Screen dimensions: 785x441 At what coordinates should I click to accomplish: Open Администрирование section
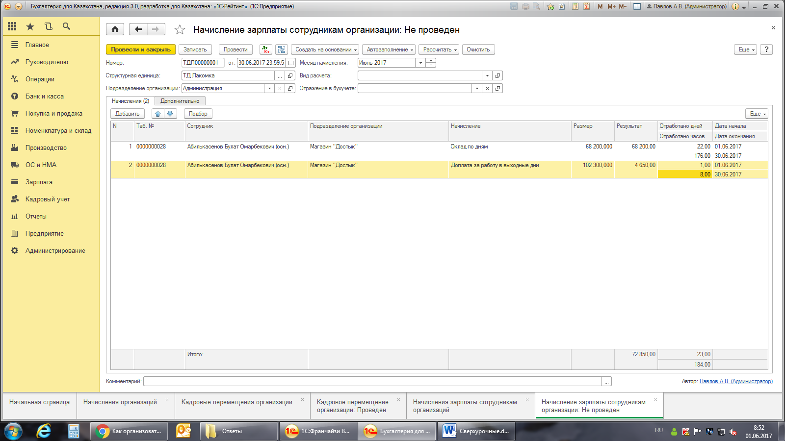[55, 250]
